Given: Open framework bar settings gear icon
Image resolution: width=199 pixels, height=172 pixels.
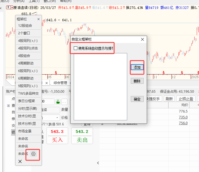Looking at the screenshot, I should pyautogui.click(x=33, y=154).
